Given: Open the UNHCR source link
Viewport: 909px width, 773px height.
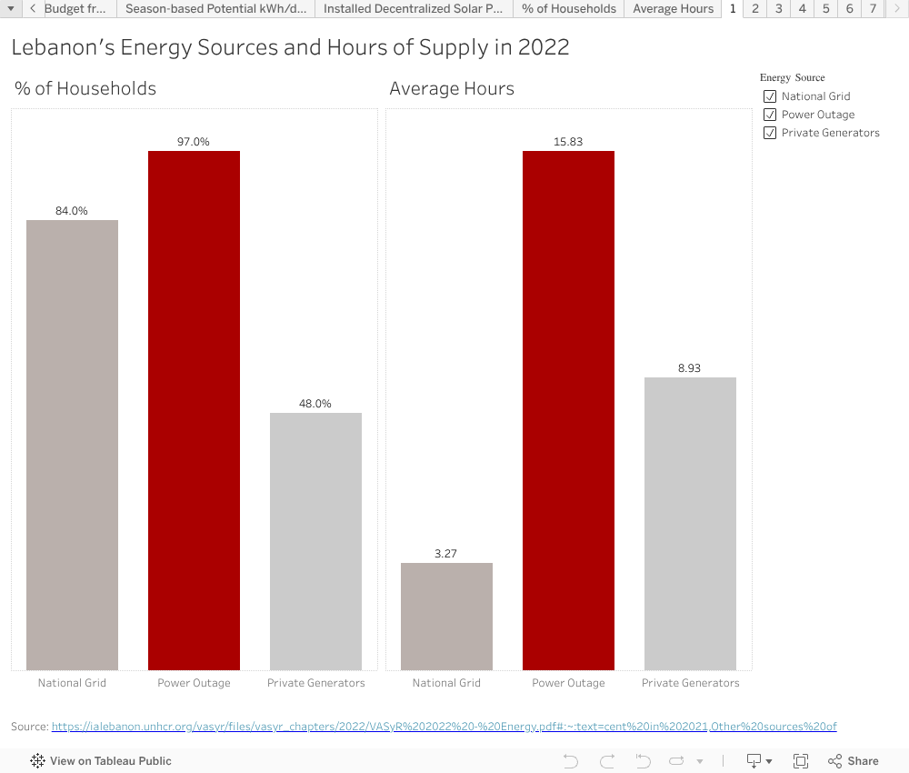Looking at the screenshot, I should (x=444, y=727).
